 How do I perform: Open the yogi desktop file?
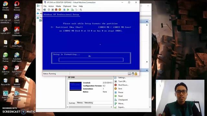[x=5, y=43]
